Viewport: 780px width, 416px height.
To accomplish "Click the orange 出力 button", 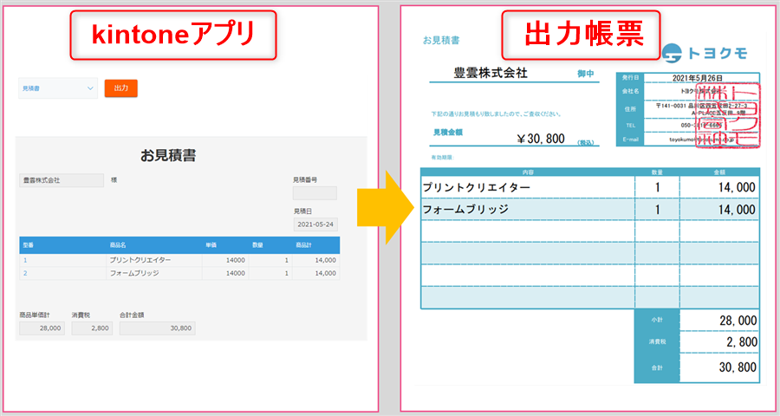I will (120, 88).
